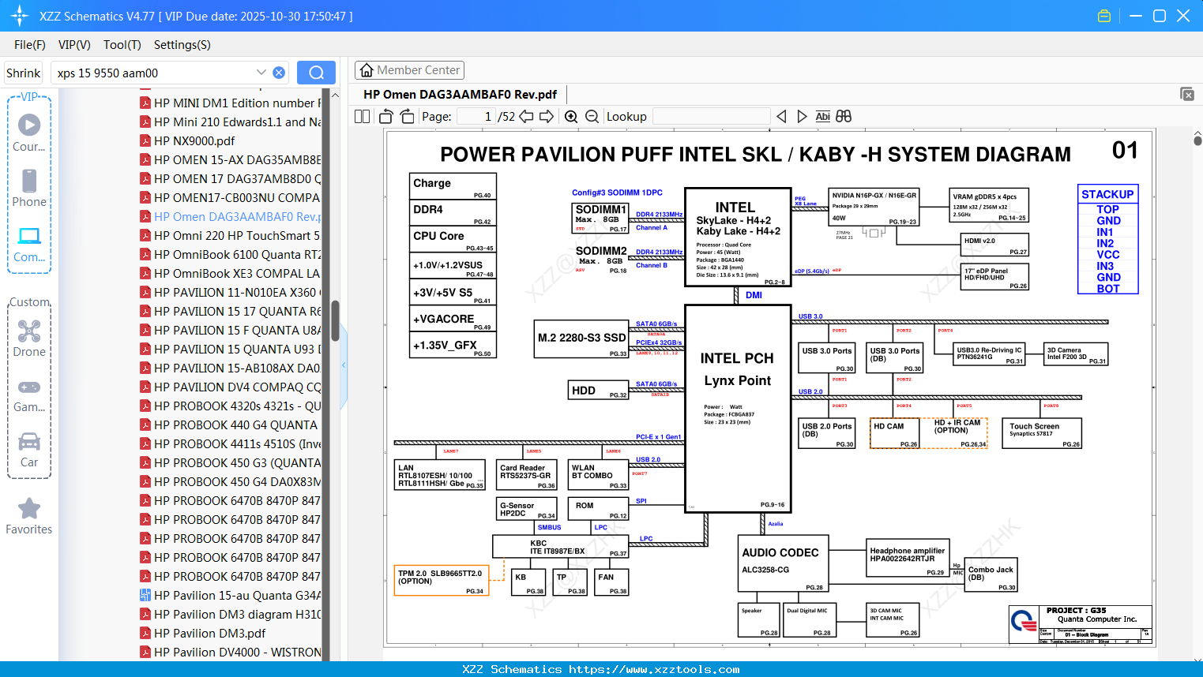Open HP Pavilion DM3.pdf file
This screenshot has width=1203, height=677.
[202, 633]
